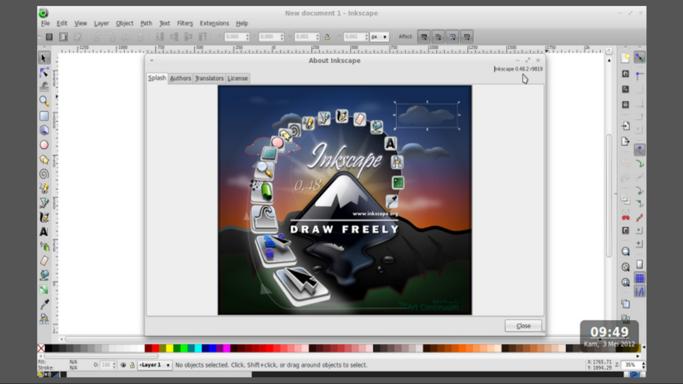Activate the Connector tool
This screenshot has width=683, height=384.
point(44,318)
